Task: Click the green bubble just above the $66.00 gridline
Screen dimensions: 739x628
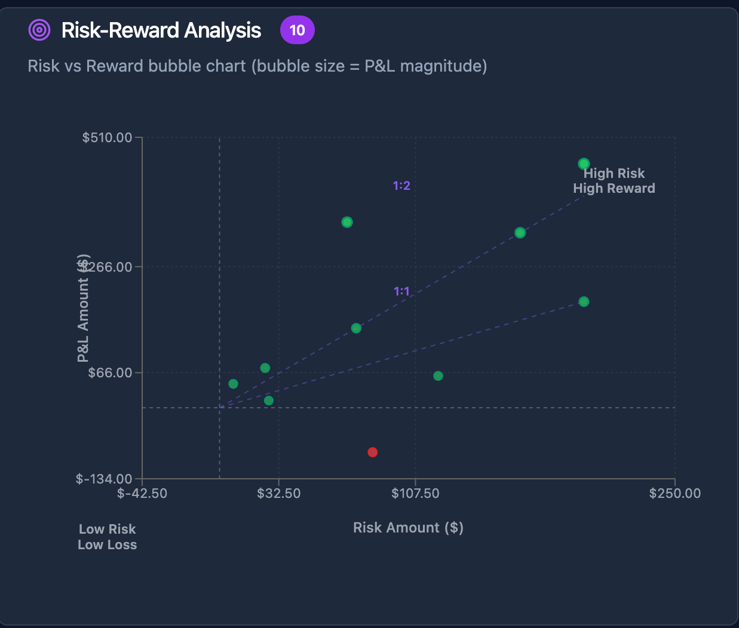Action: (265, 368)
